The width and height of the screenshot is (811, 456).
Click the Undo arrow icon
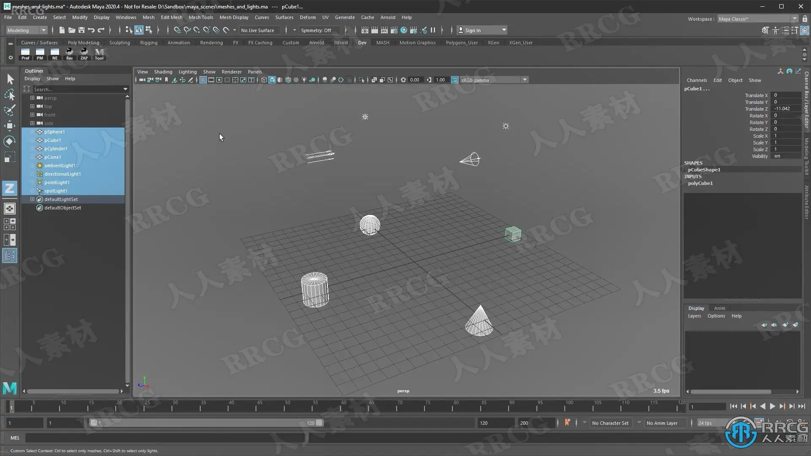click(91, 30)
